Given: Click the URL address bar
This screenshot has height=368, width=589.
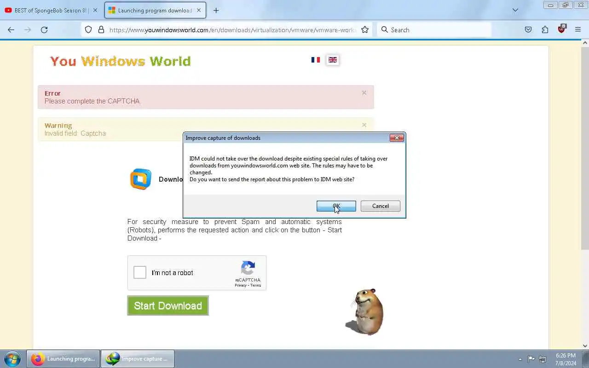Looking at the screenshot, I should coord(232,29).
